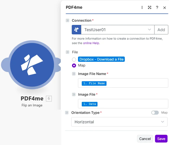Focus the Image File input field
169x145 pixels.
[x=123, y=104]
